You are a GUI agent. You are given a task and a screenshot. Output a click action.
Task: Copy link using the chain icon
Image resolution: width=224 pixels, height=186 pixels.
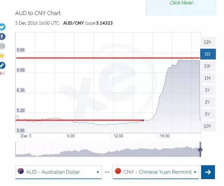[x=2, y=65]
